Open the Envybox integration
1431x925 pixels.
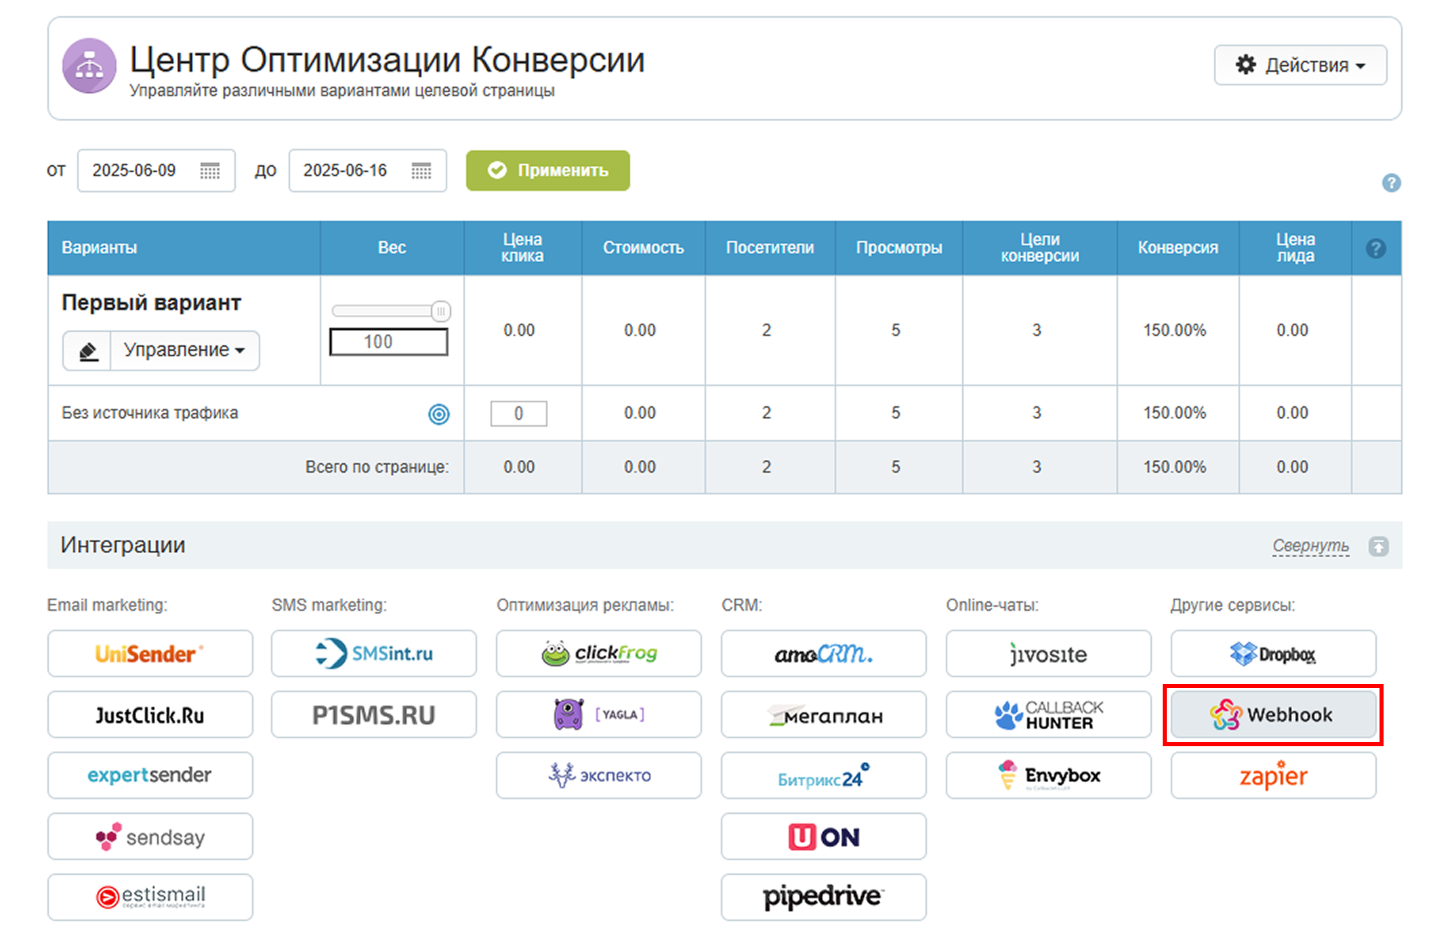[1048, 776]
